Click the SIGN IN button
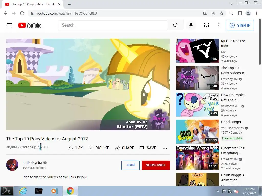The image size is (262, 196). [x=240, y=25]
